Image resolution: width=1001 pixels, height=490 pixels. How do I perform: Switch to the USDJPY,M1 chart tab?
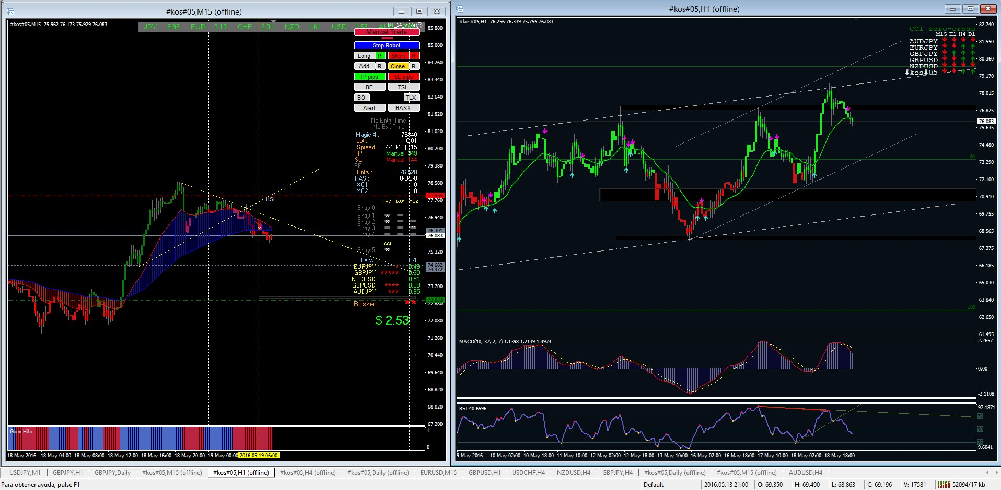tap(25, 472)
